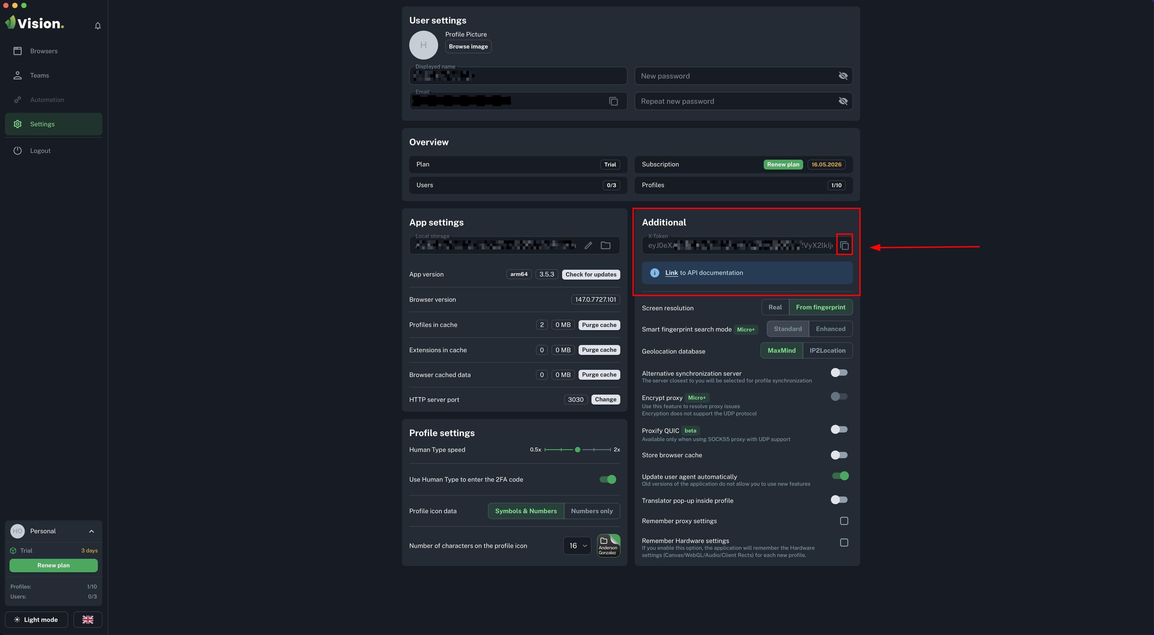1154x635 pixels.
Task: Click the 3030 port value
Action: click(575, 399)
